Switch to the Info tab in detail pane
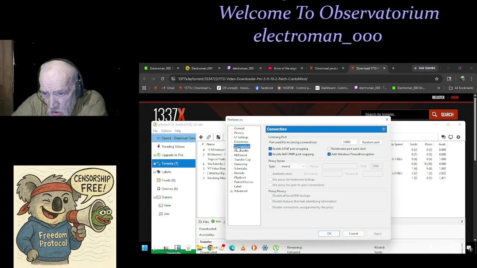Viewport: 477px width, 268px height. 216,222
